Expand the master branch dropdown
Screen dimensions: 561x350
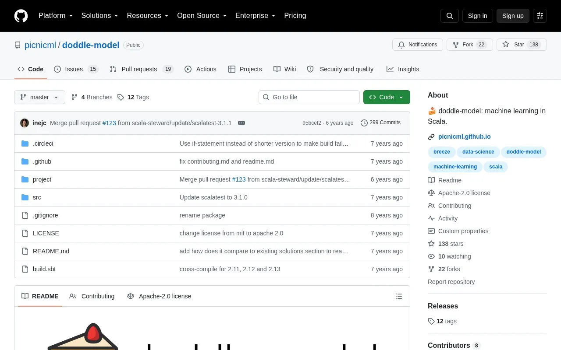(x=39, y=97)
